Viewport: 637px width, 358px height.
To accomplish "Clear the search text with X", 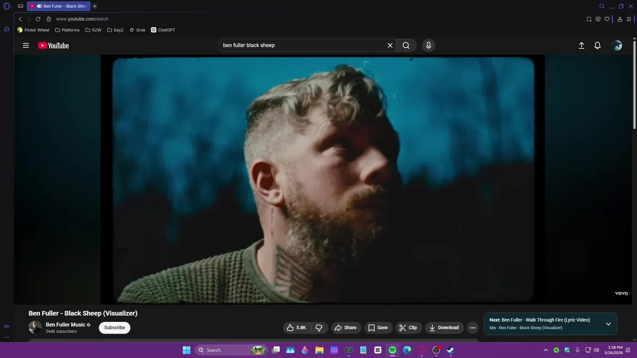I will pyautogui.click(x=390, y=45).
